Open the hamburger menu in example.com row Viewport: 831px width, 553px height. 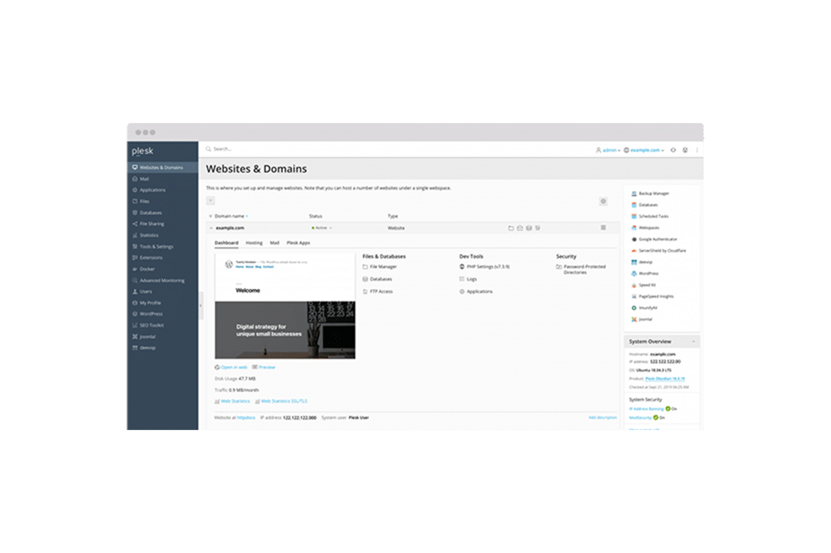(603, 228)
